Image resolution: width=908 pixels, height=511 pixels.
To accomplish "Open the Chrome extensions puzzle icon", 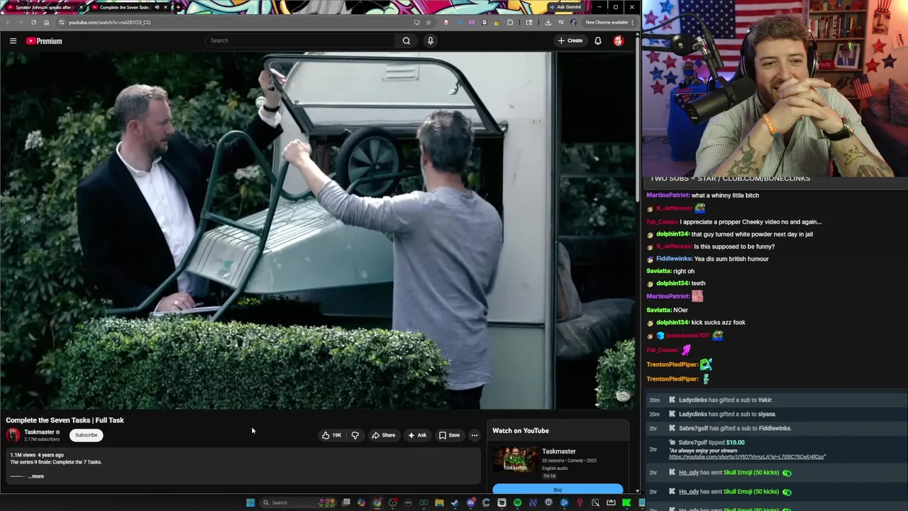I will [509, 22].
